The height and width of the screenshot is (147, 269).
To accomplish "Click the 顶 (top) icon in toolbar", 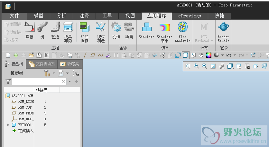I will [x=46, y=55].
